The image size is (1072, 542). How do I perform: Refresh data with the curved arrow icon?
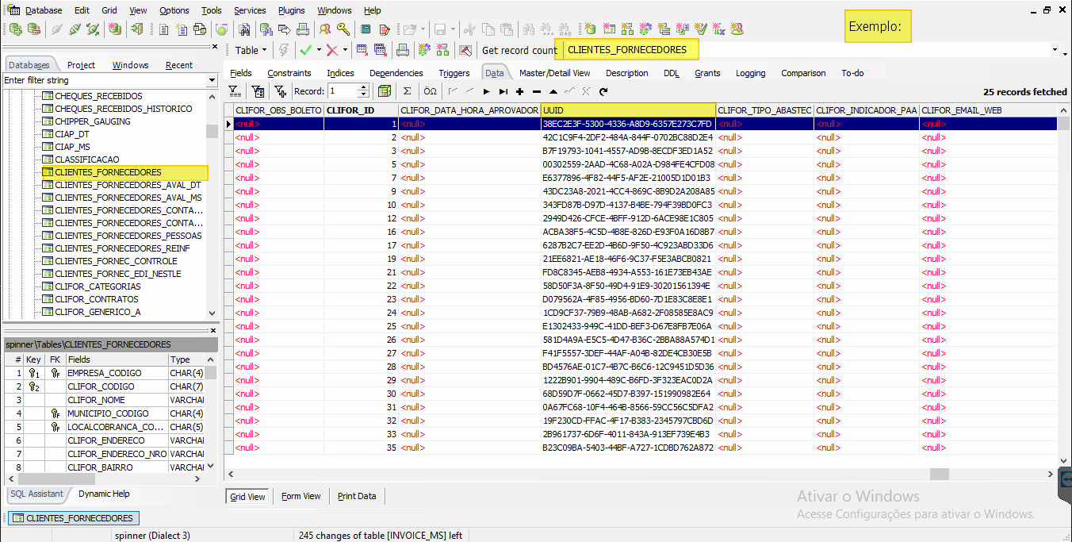pyautogui.click(x=603, y=91)
